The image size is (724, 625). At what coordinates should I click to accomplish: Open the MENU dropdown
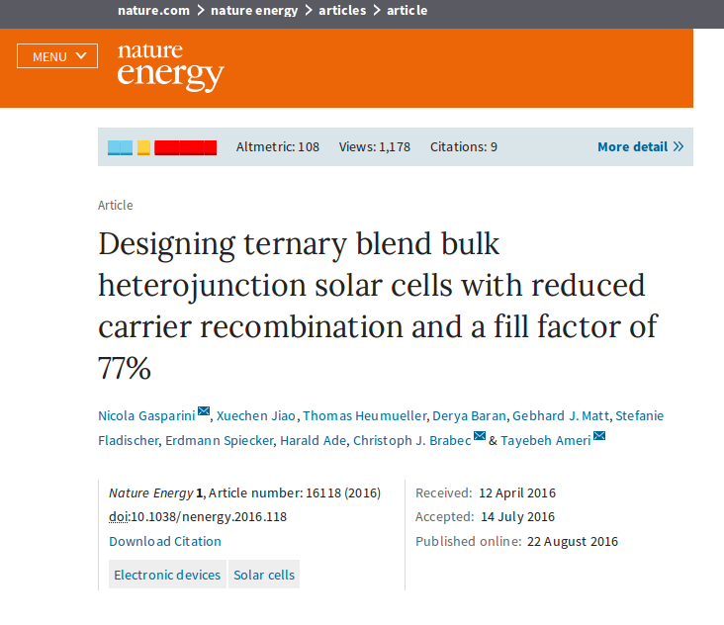tap(57, 56)
